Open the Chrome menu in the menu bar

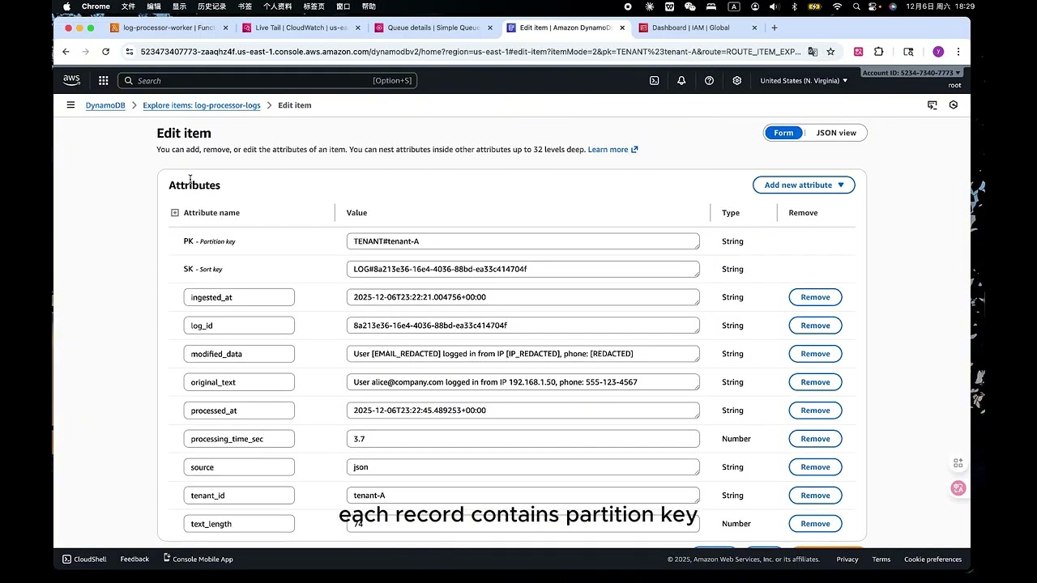pos(96,6)
